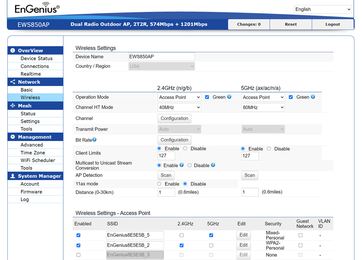Click the EnGenius logo
The width and height of the screenshot is (362, 260).
37,9
